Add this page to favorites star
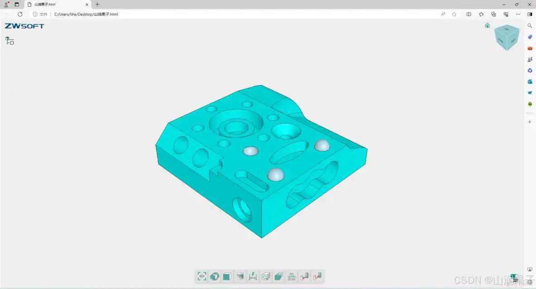 (x=454, y=14)
